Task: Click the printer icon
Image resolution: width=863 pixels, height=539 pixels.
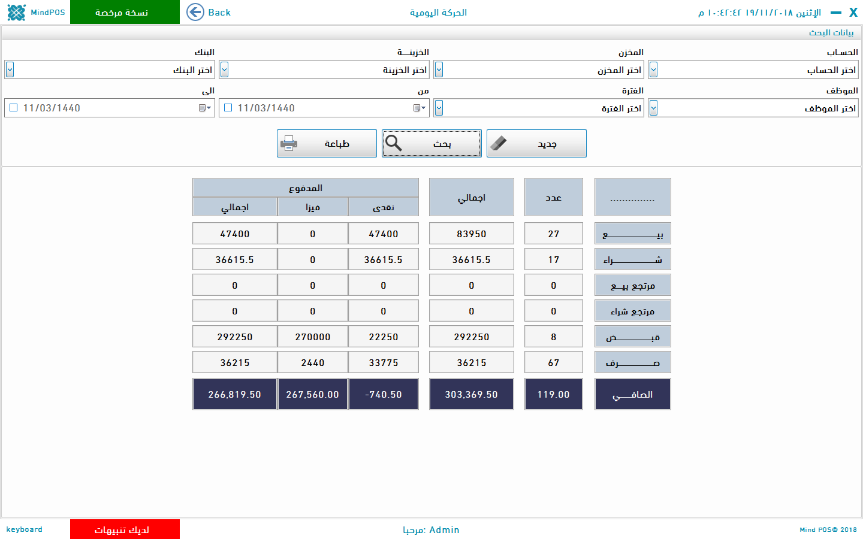Action: pyautogui.click(x=289, y=143)
